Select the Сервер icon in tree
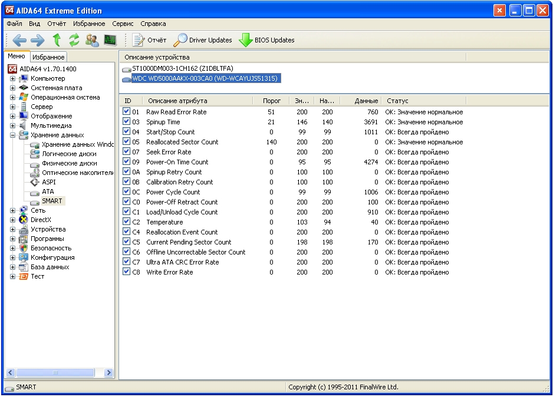The height and width of the screenshot is (397, 553). (x=24, y=107)
